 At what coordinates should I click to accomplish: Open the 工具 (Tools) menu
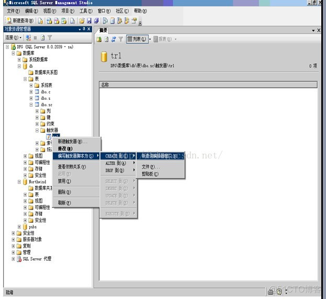coord(86,11)
